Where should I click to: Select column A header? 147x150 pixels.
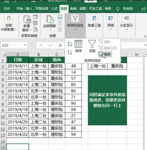click(18, 54)
